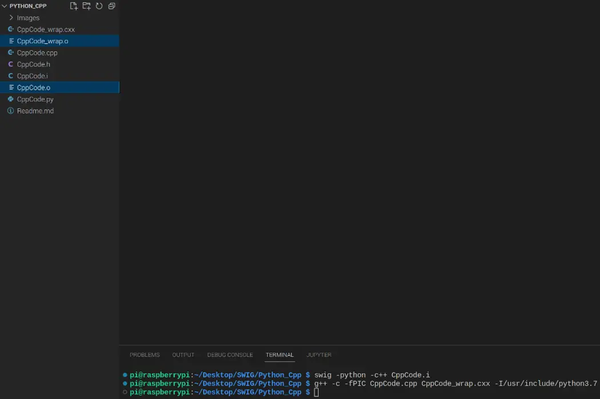Expand the Images folder chevron

11,18
